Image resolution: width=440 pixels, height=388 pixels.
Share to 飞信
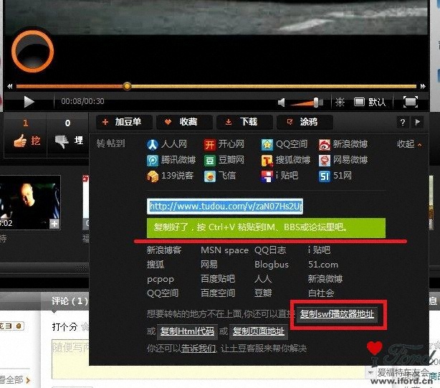(x=220, y=176)
